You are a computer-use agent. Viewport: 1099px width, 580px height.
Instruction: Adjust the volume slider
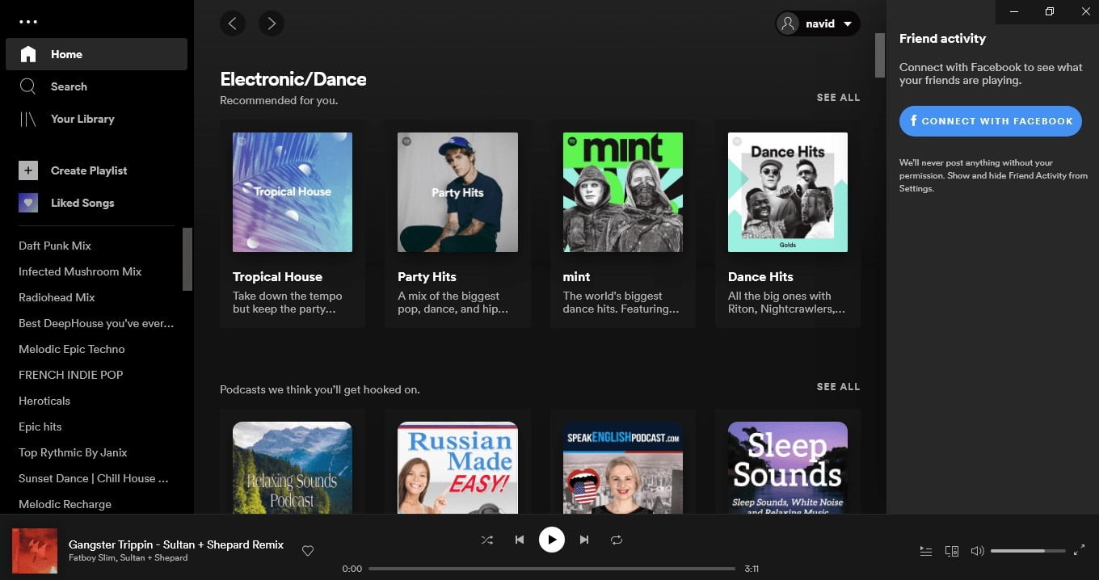[x=1026, y=551]
